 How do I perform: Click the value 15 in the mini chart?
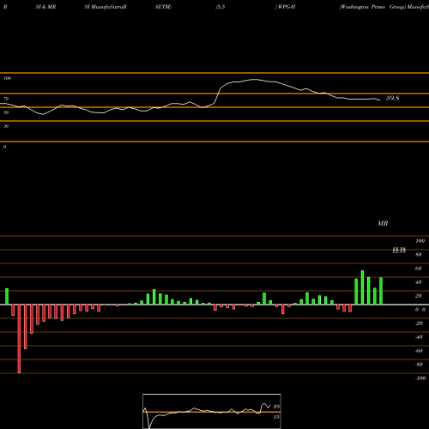(x=276, y=417)
